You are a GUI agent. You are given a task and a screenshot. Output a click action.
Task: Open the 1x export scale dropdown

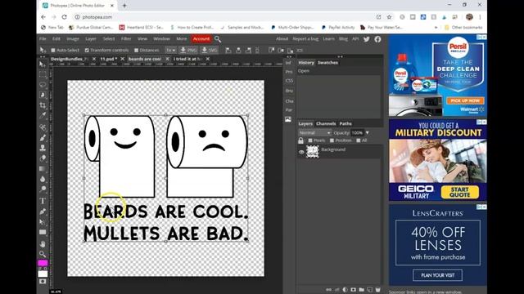(x=170, y=50)
